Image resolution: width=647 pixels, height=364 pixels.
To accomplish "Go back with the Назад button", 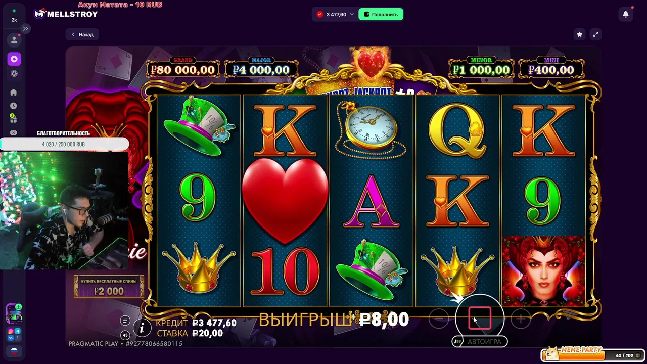I will [82, 34].
